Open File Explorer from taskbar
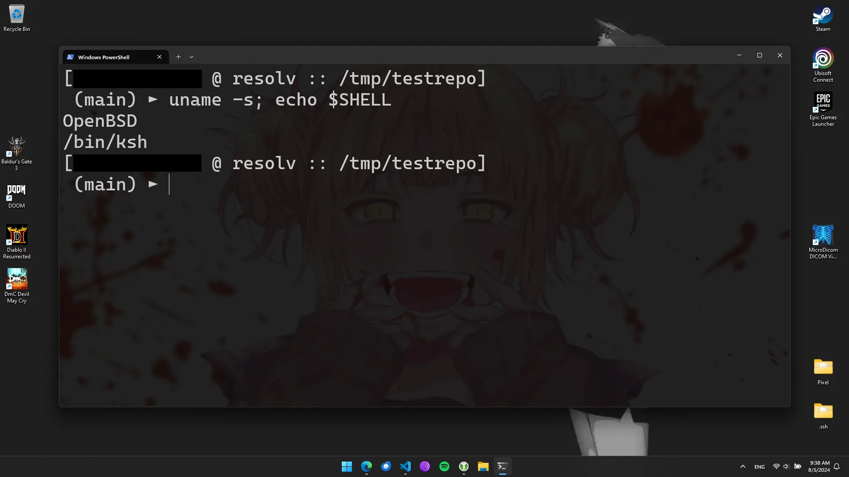 (x=483, y=466)
